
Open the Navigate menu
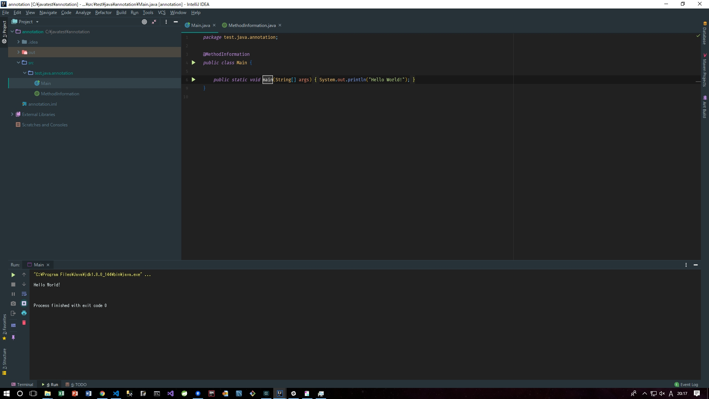tap(48, 13)
